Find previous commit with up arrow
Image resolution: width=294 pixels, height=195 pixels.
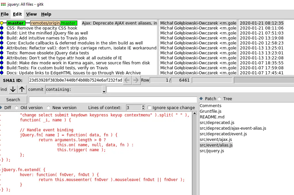22,89
